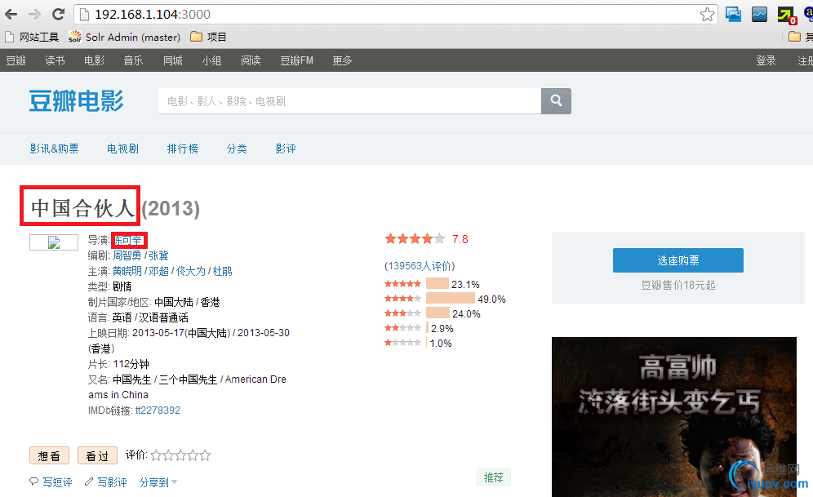The width and height of the screenshot is (813, 497).
Task: Click the 选座购票 button
Action: pyautogui.click(x=678, y=260)
